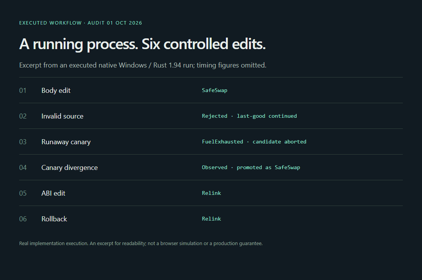
Task: Click the 'Canary divergence' row label
Action: click(69, 168)
